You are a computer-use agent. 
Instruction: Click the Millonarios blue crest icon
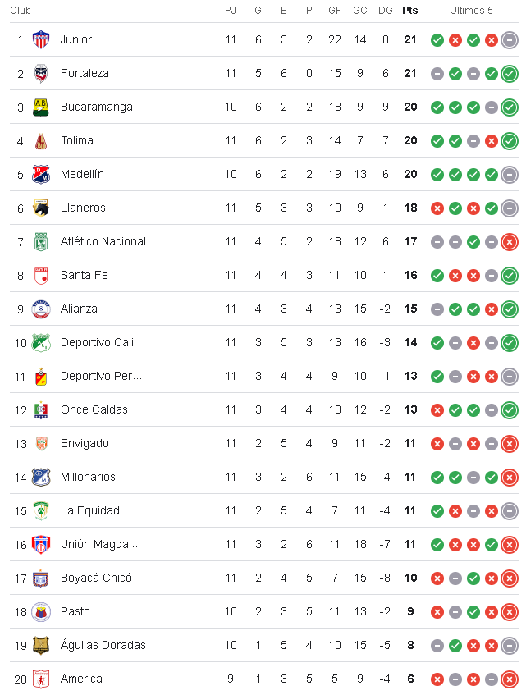click(x=41, y=477)
